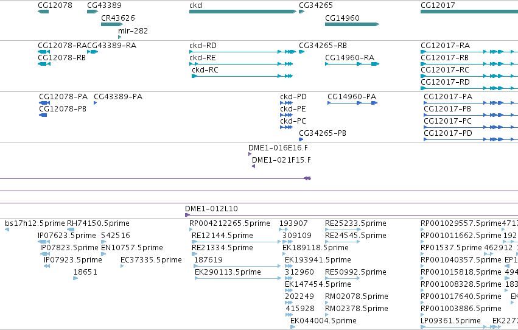Click the EC37335.5prime EST label

pyautogui.click(x=152, y=260)
